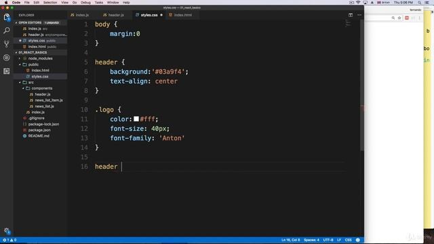The image size is (434, 244).
Task: Open the Search view in activity bar
Action: 7,30
